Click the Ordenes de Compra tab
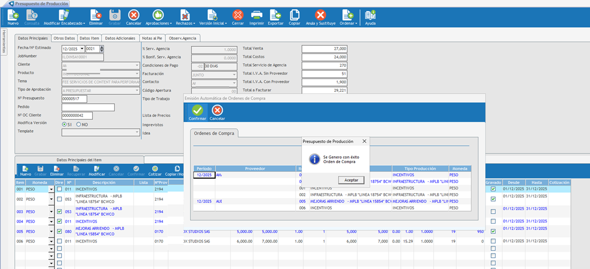This screenshot has height=269, width=590. [214, 133]
